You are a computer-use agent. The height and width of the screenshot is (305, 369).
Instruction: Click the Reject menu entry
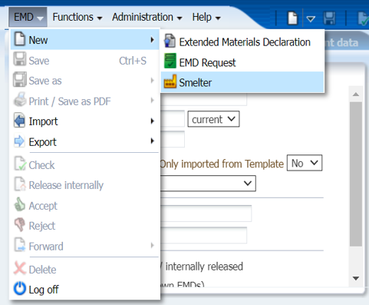click(85, 226)
